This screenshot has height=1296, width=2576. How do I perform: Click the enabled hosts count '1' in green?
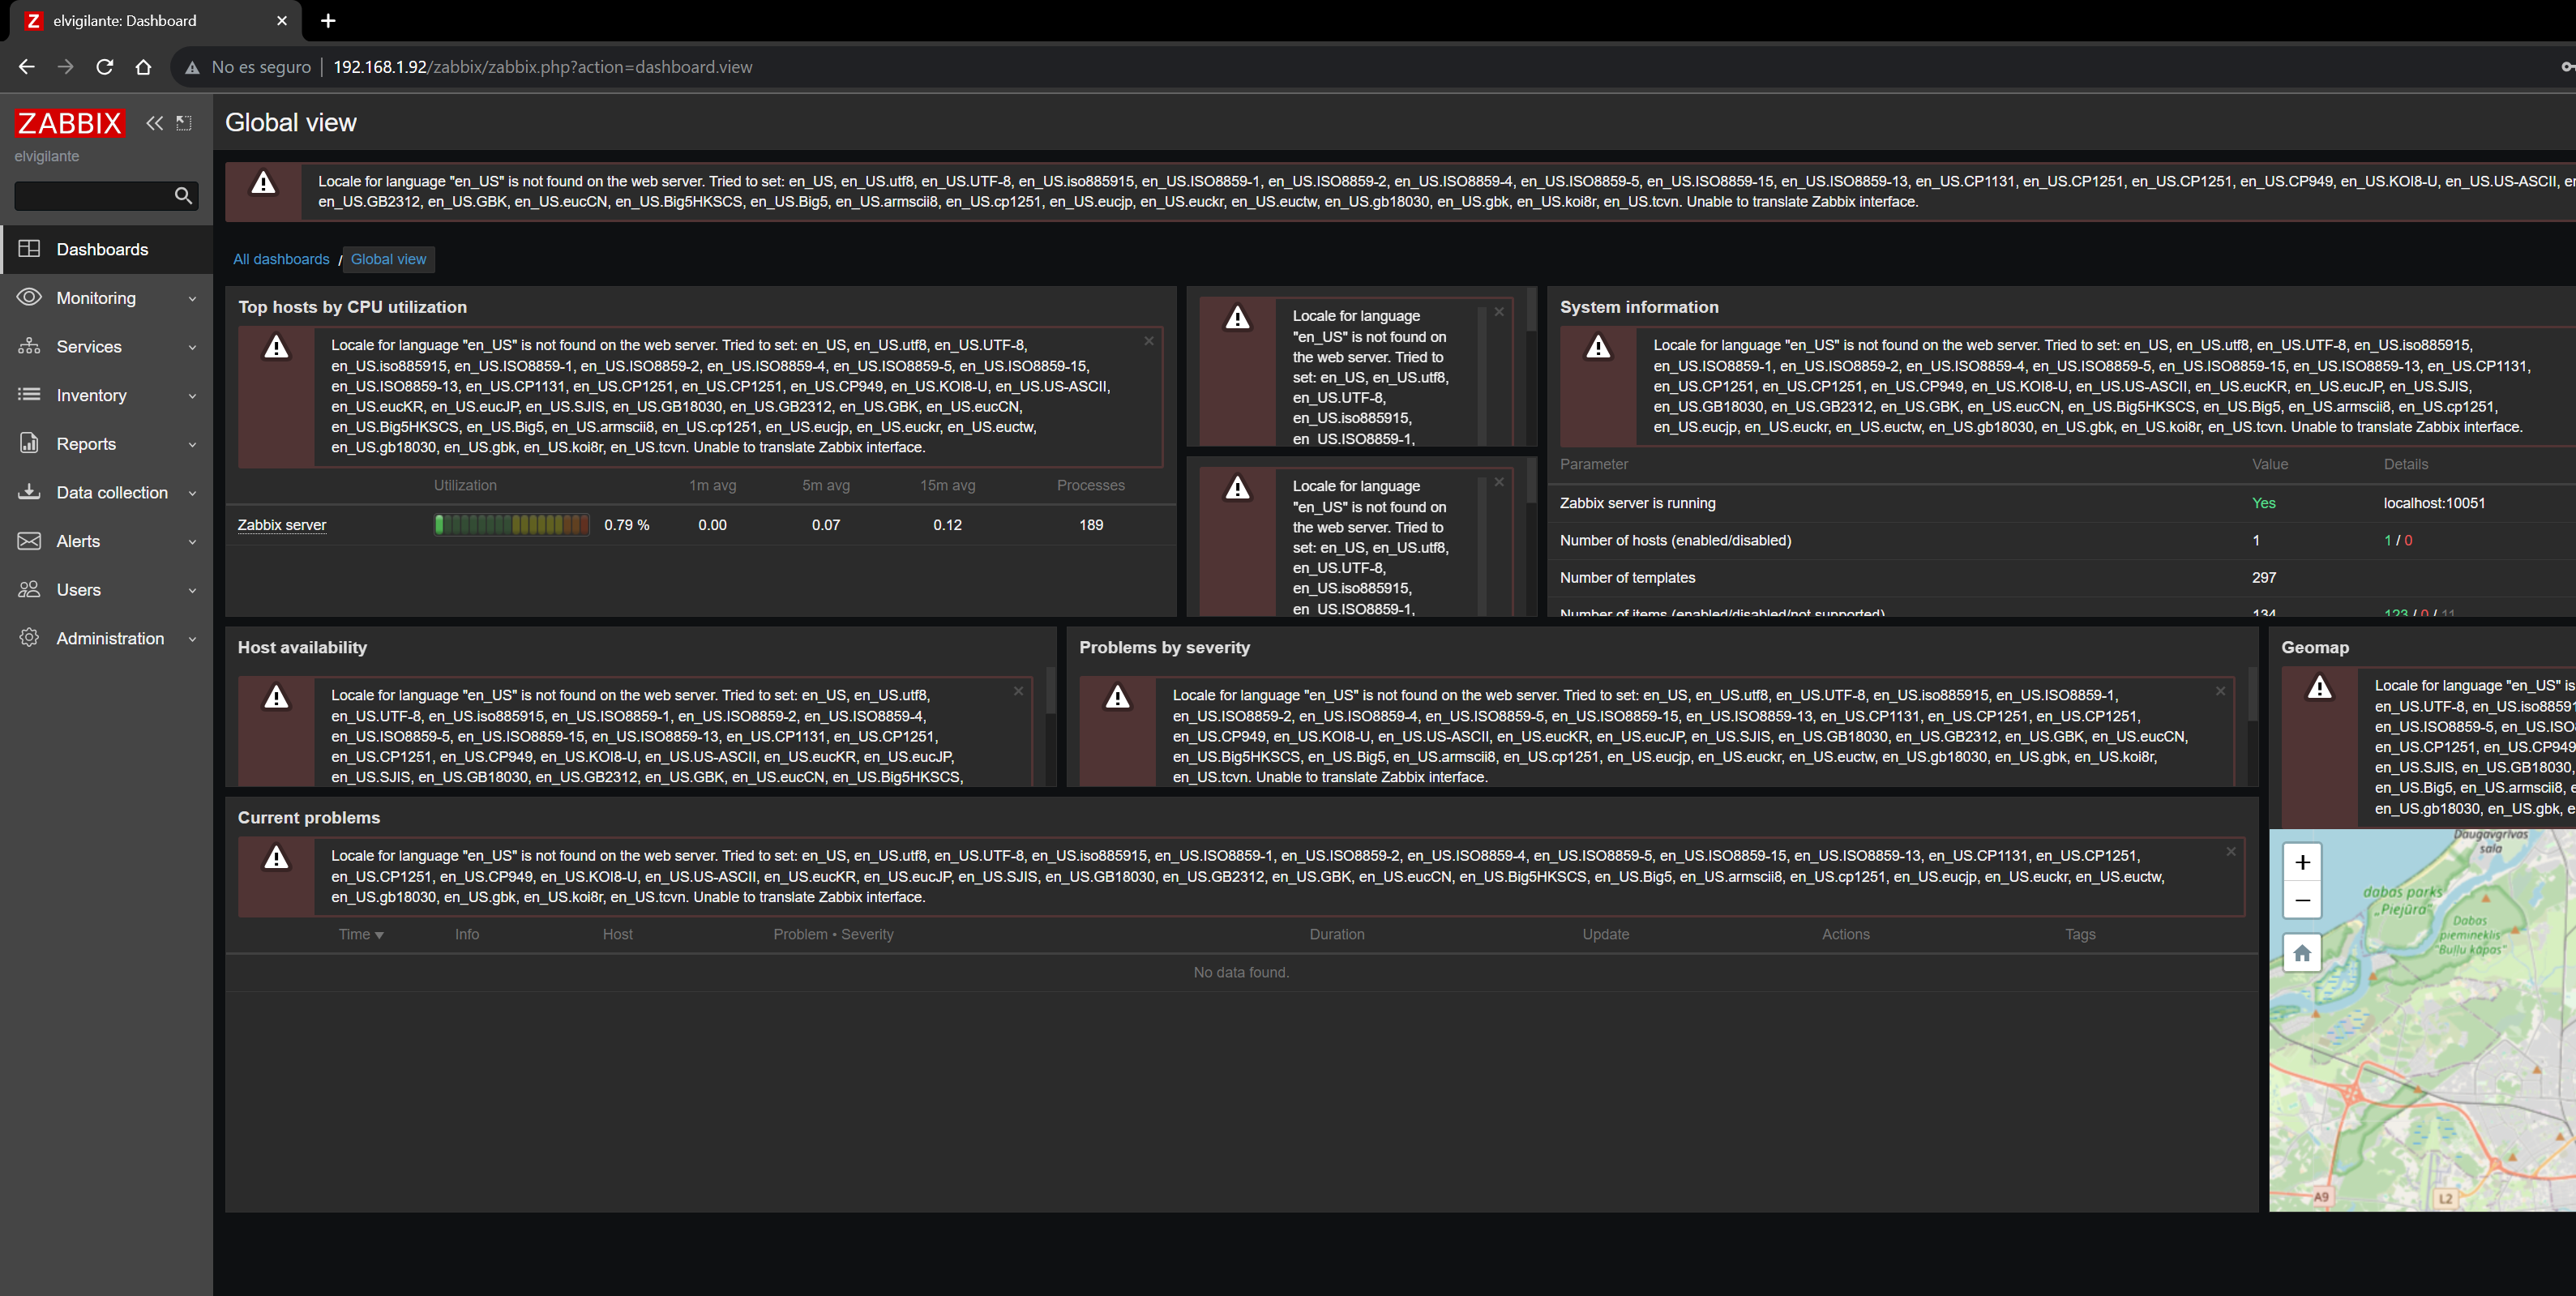pyautogui.click(x=2387, y=540)
